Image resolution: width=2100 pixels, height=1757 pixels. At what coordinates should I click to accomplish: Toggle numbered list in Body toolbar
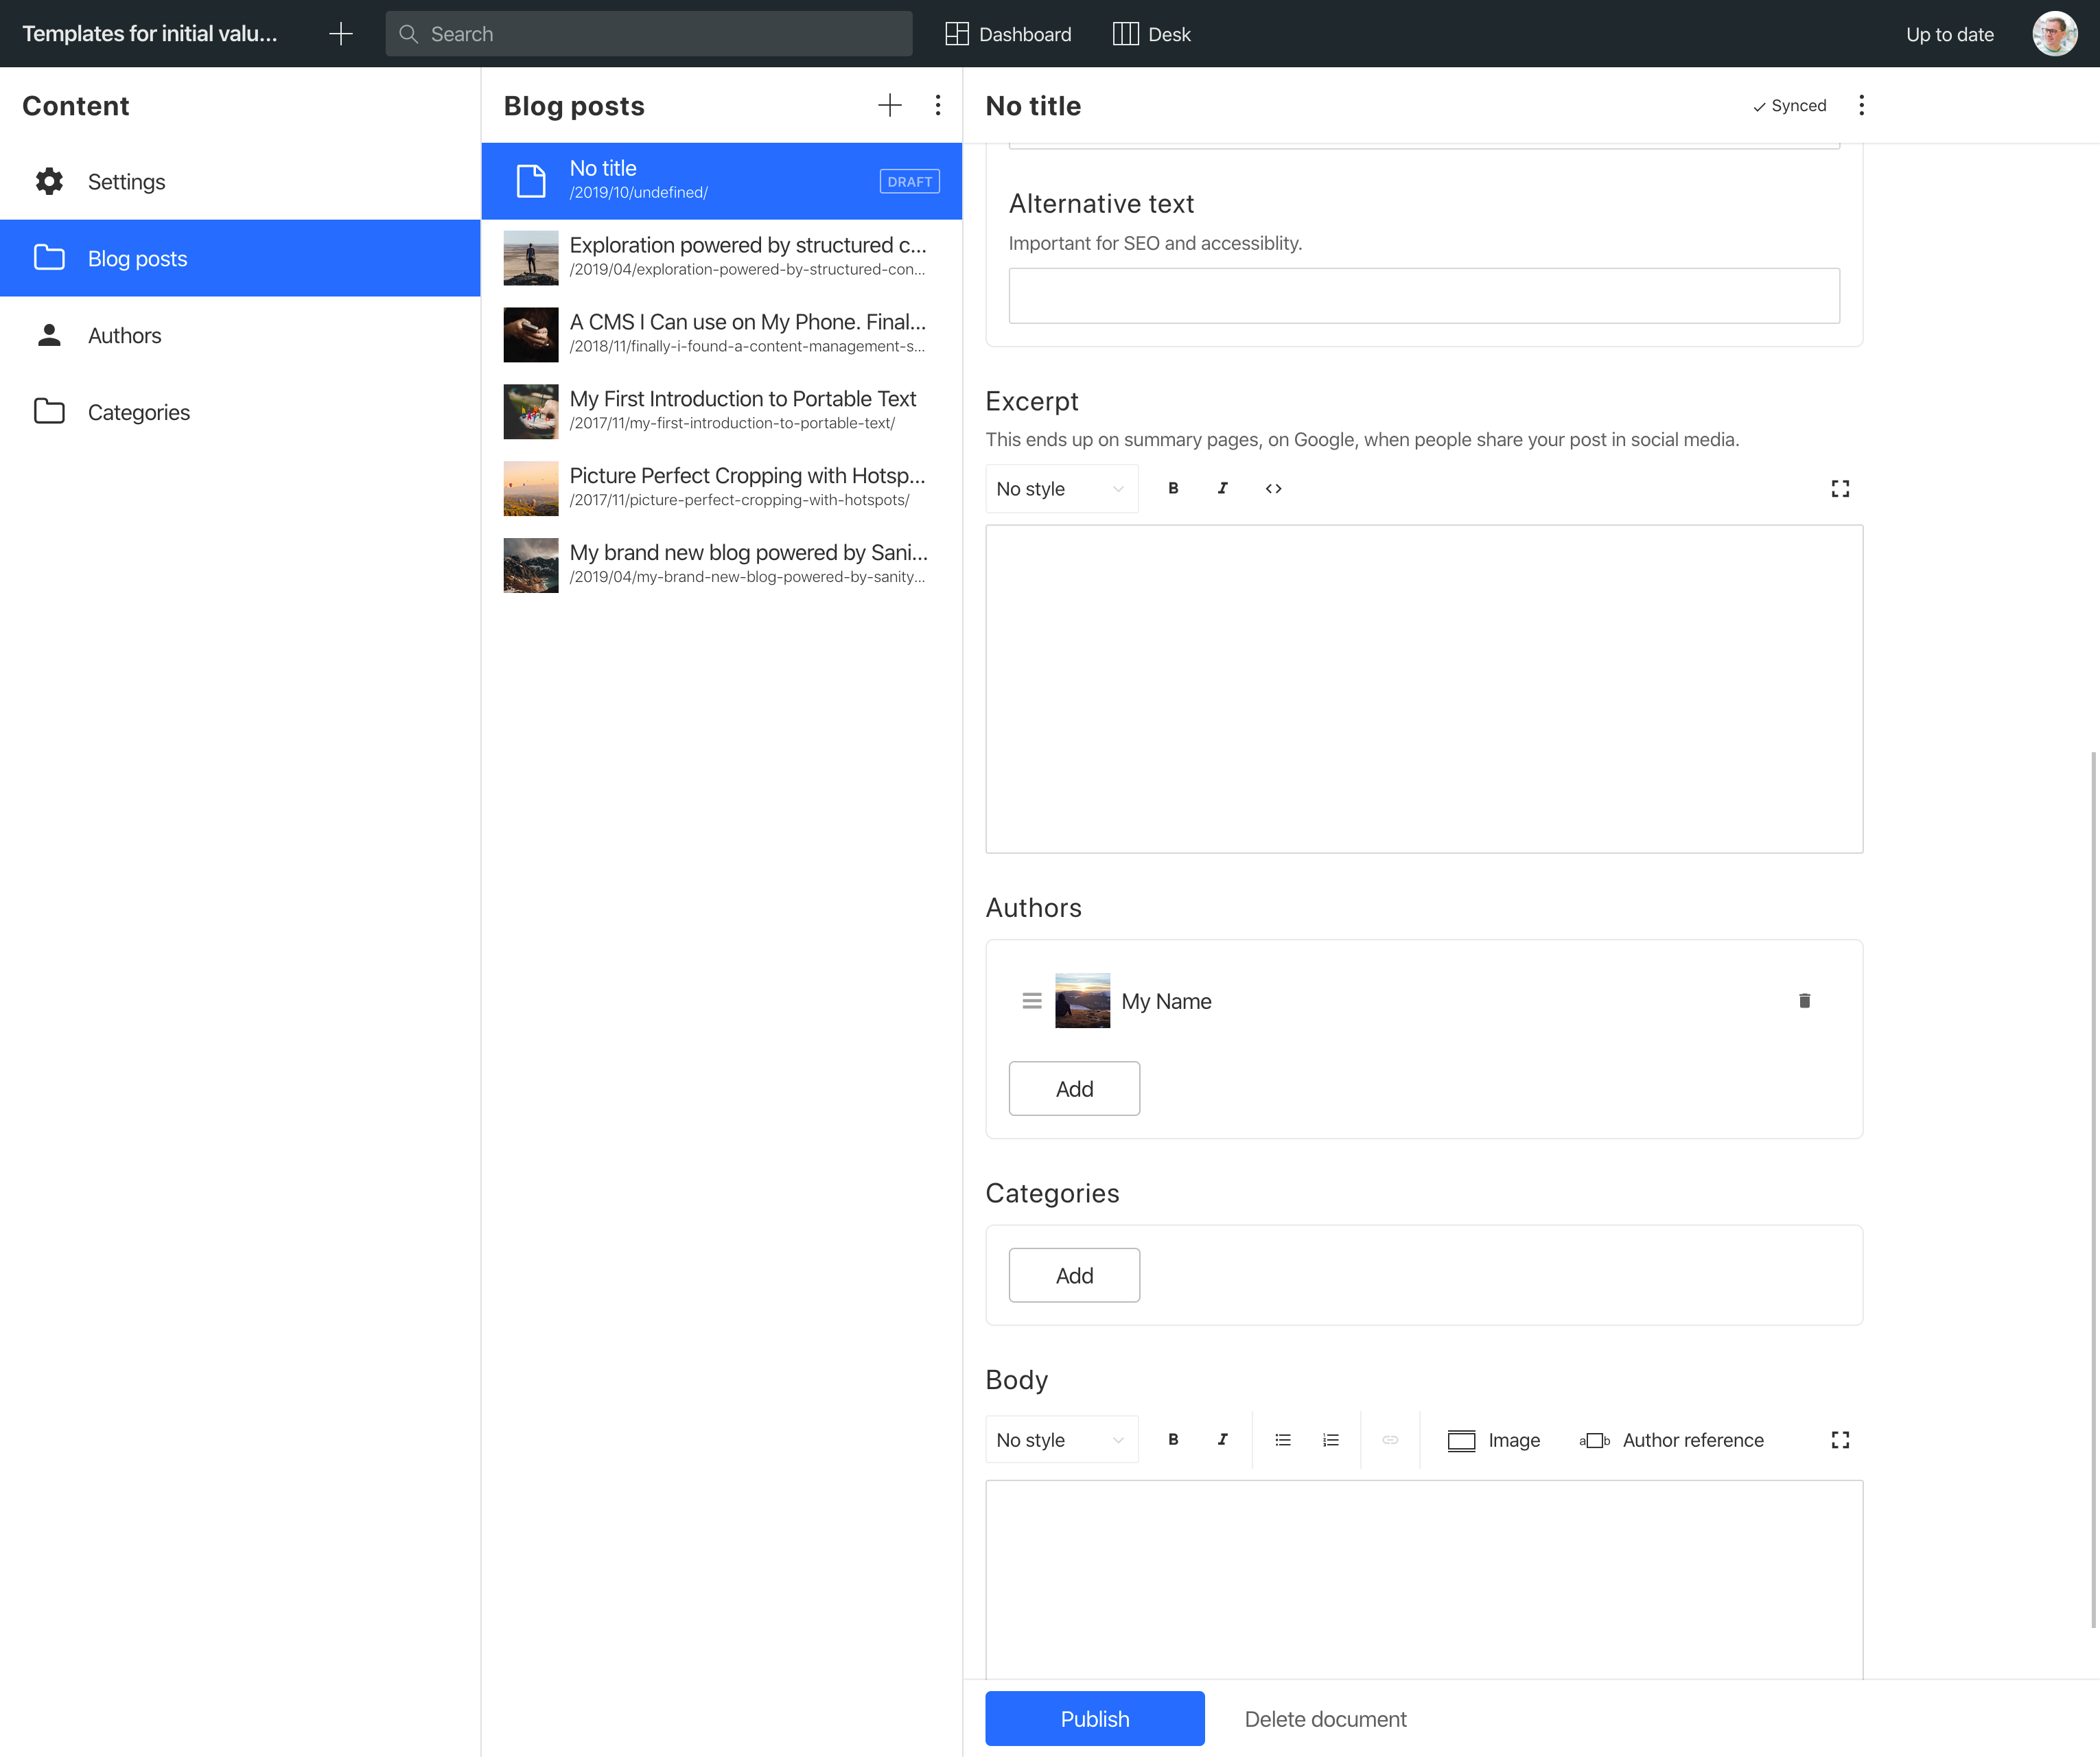point(1330,1440)
